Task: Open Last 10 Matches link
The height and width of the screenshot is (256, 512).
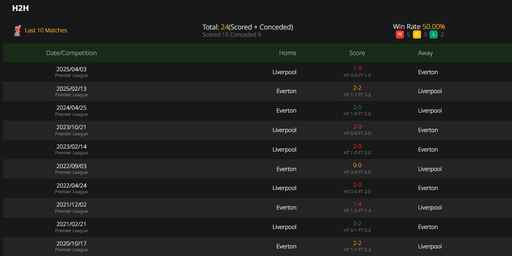Action: [x=46, y=30]
